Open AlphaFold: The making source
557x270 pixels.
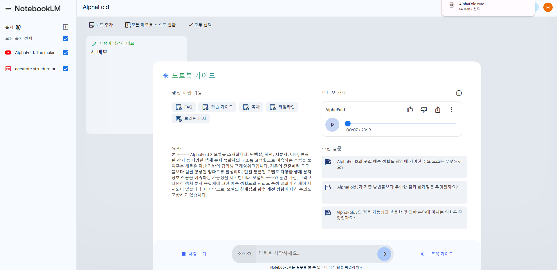coord(37,52)
